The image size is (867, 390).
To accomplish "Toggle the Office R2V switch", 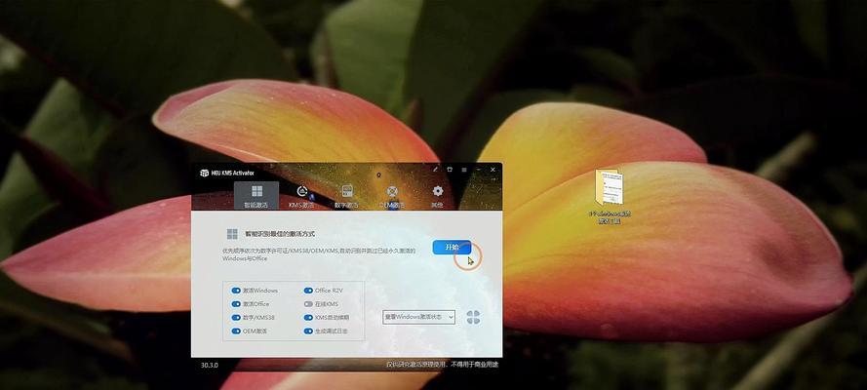I will [x=308, y=290].
